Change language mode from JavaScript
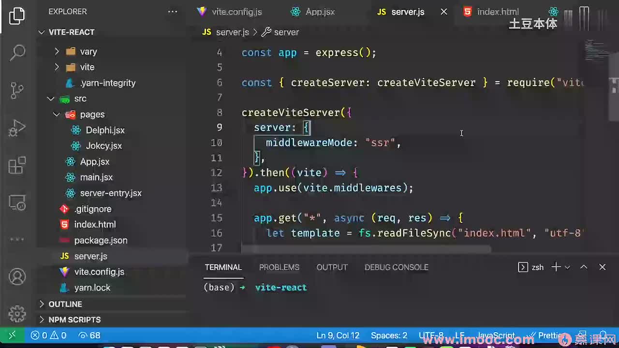Viewport: 619px width, 348px height. (496, 335)
